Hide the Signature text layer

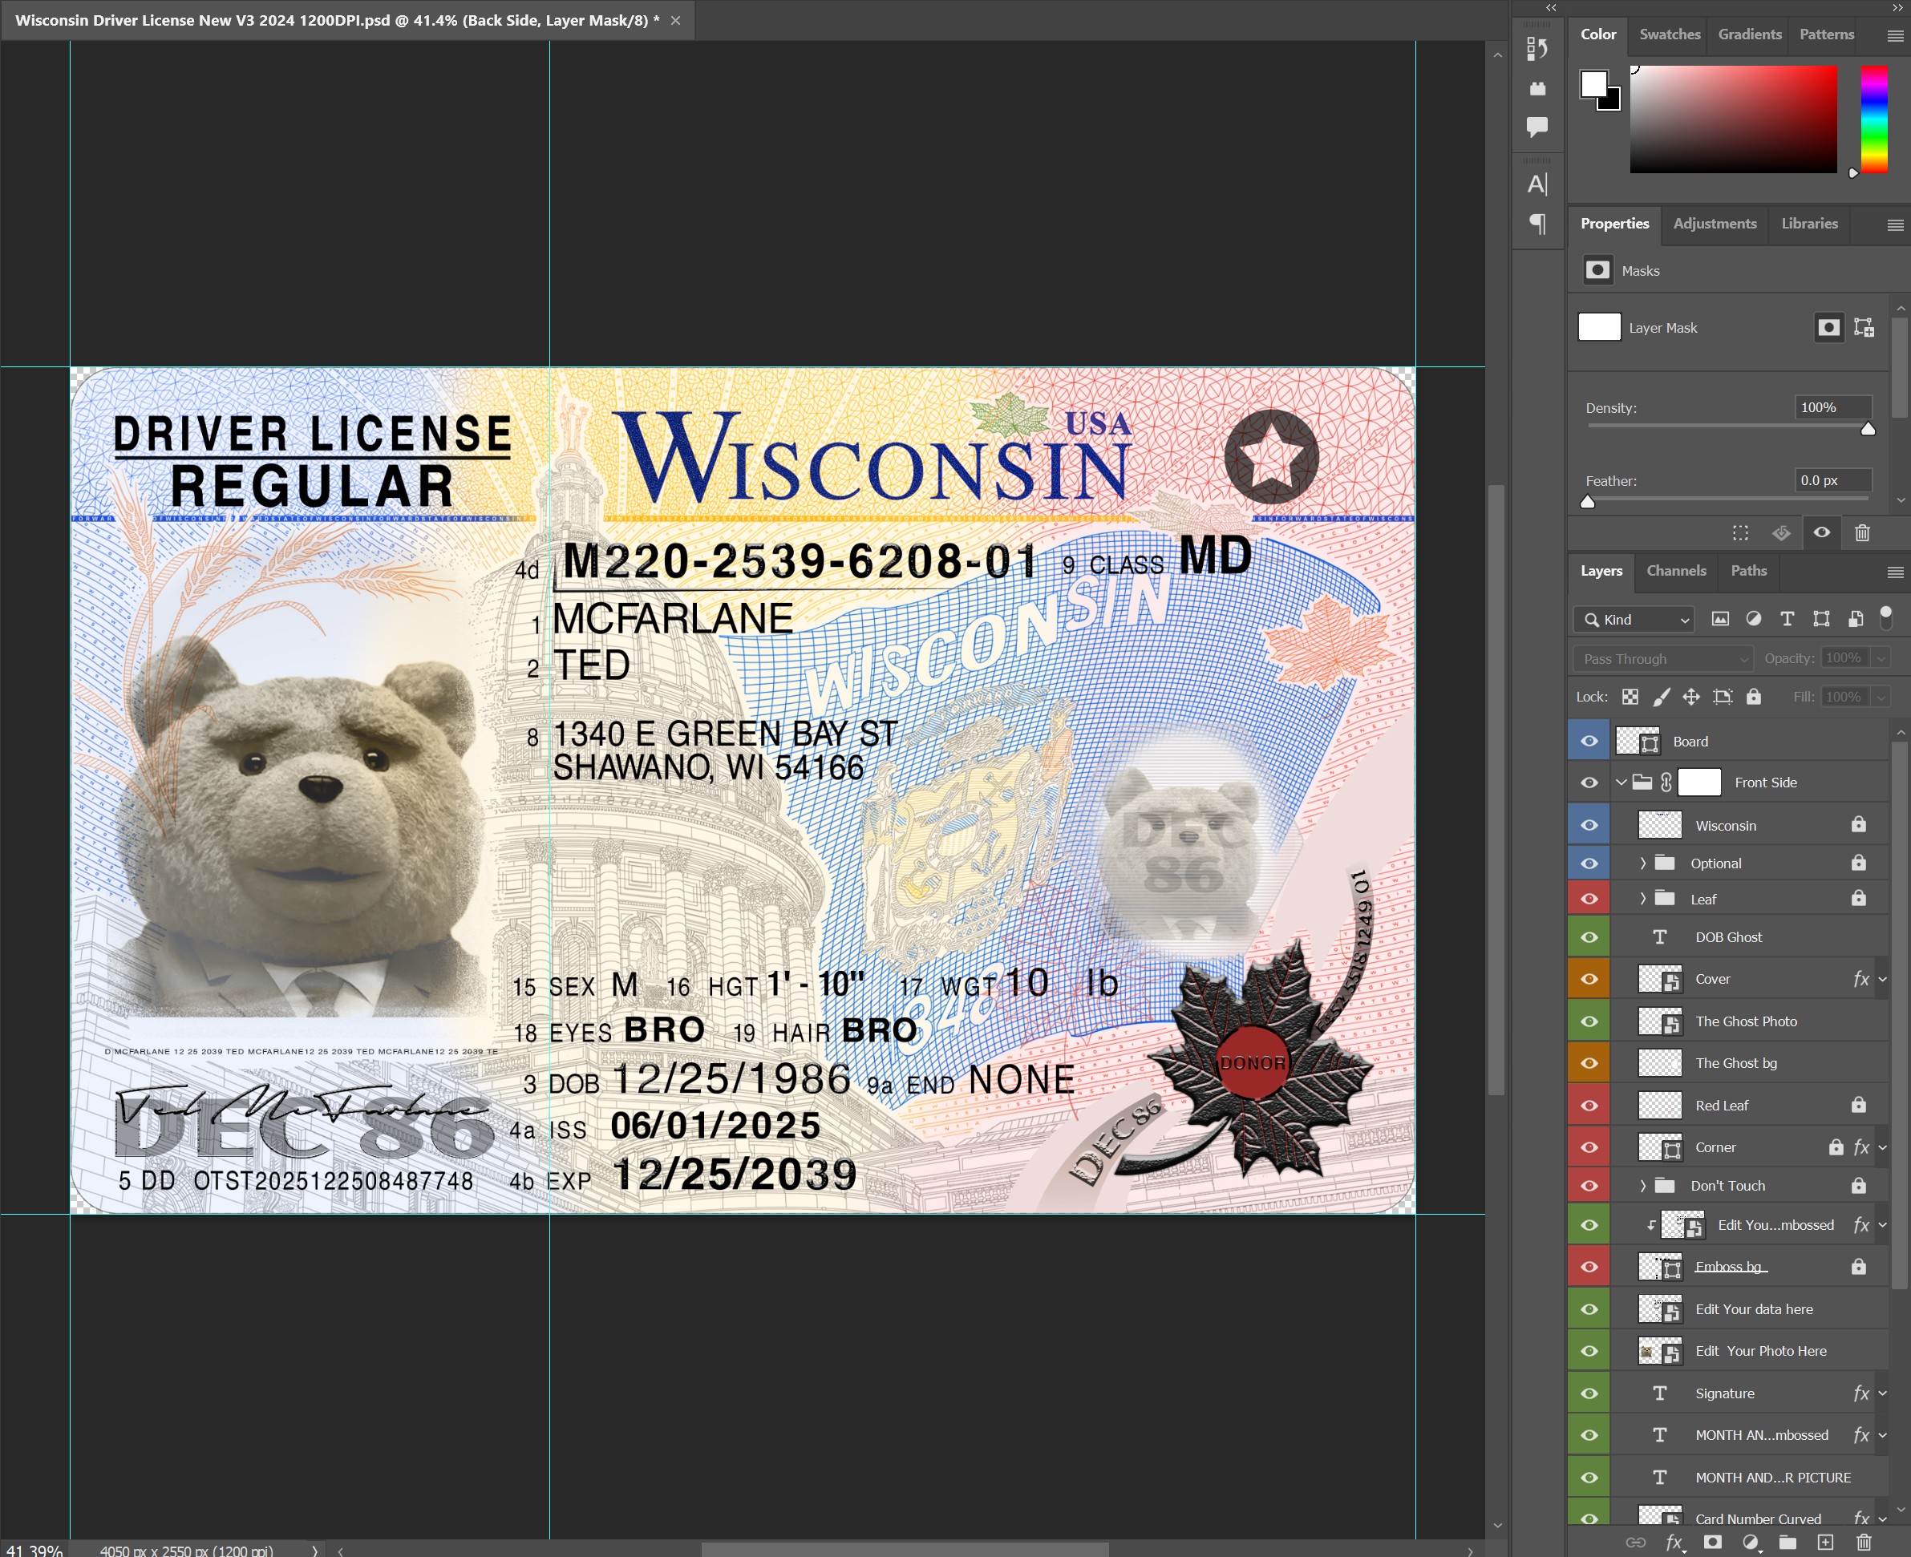(1589, 1393)
